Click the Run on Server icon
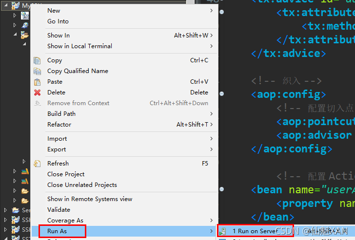 (x=223, y=231)
